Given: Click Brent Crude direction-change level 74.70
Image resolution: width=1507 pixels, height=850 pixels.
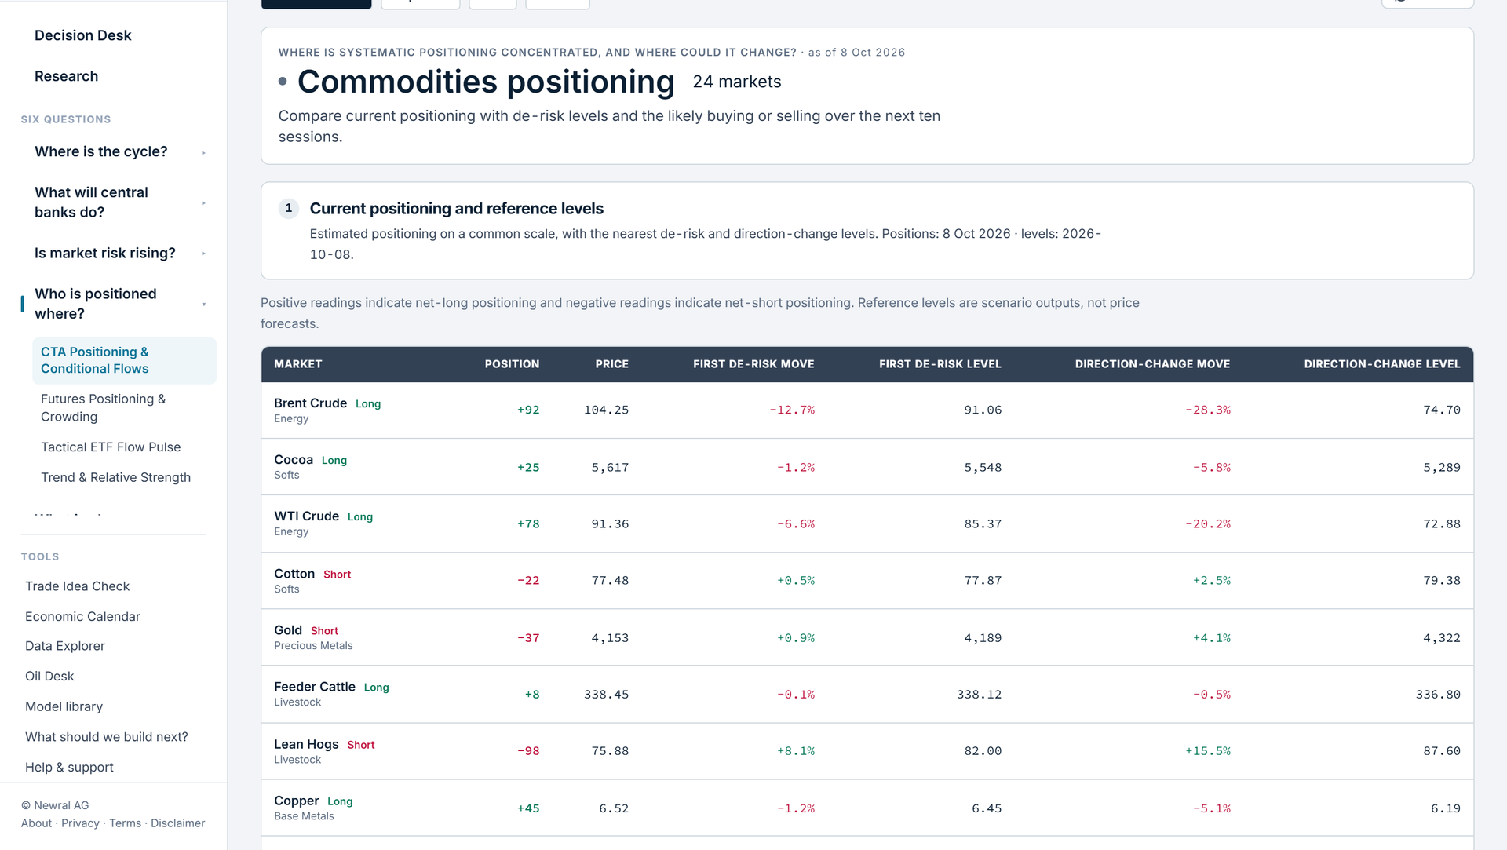Looking at the screenshot, I should (x=1442, y=410).
